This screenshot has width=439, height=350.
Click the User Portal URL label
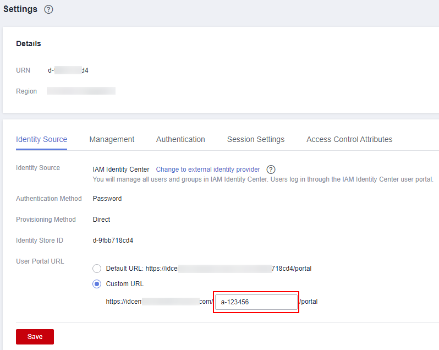(40, 261)
